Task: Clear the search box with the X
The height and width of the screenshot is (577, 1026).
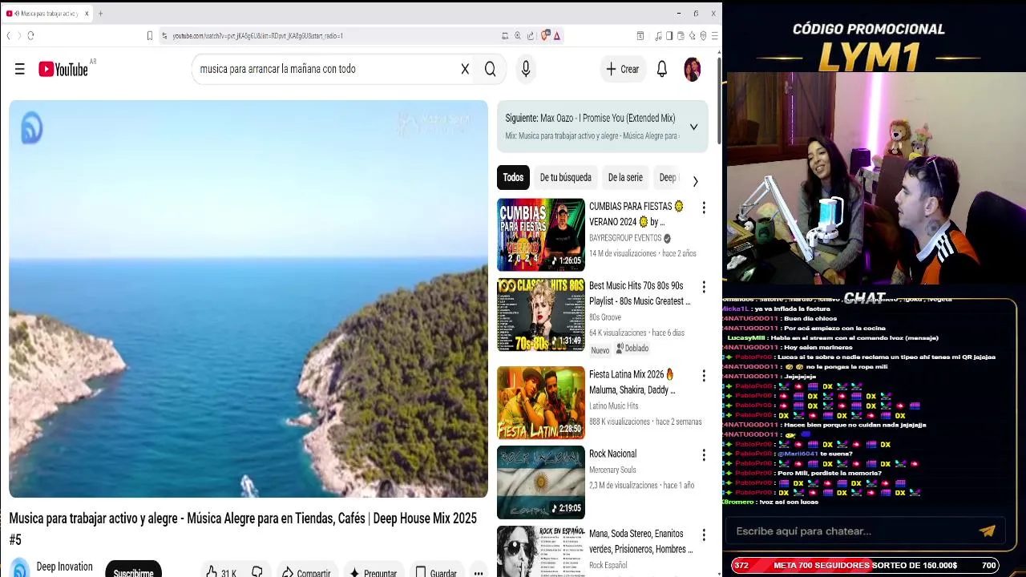Action: (x=465, y=69)
